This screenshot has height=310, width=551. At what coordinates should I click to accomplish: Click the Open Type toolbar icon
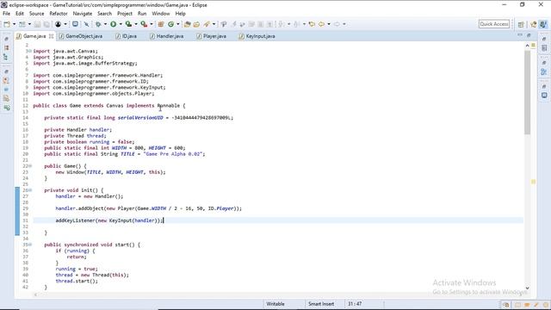coord(188,24)
